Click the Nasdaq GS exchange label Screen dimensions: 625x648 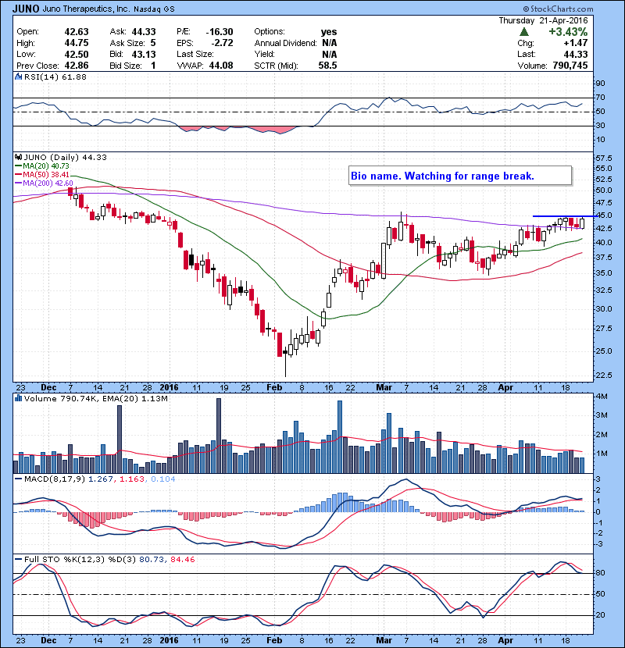[x=154, y=9]
